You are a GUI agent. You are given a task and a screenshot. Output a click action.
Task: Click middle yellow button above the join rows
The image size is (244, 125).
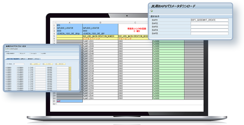pos(48,64)
